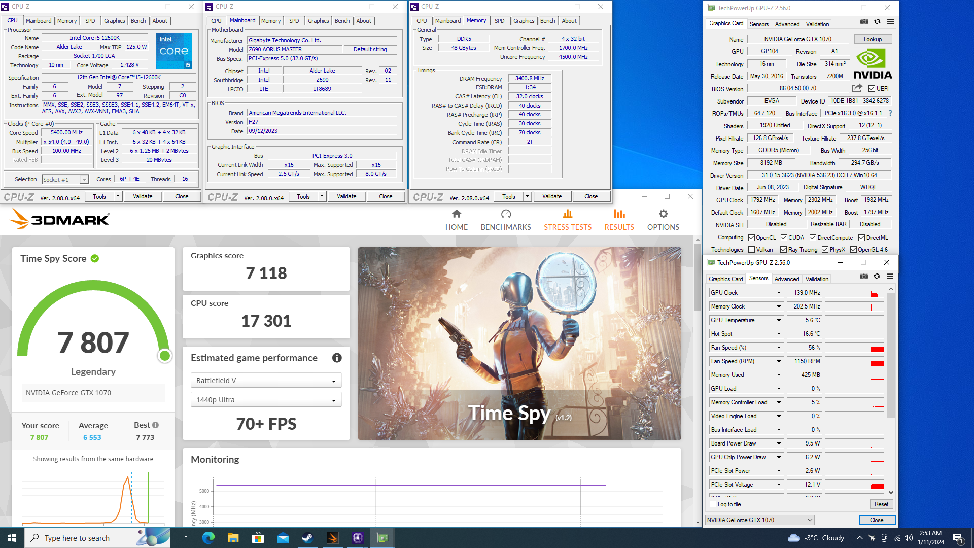This screenshot has width=974, height=548.
Task: Click GPU-Z top window refresh icon
Action: [x=877, y=21]
